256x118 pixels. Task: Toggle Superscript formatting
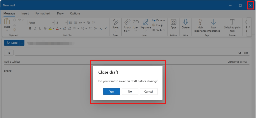tap(106, 28)
